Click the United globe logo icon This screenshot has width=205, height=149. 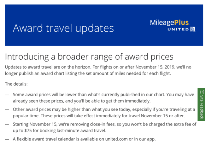coord(193,29)
